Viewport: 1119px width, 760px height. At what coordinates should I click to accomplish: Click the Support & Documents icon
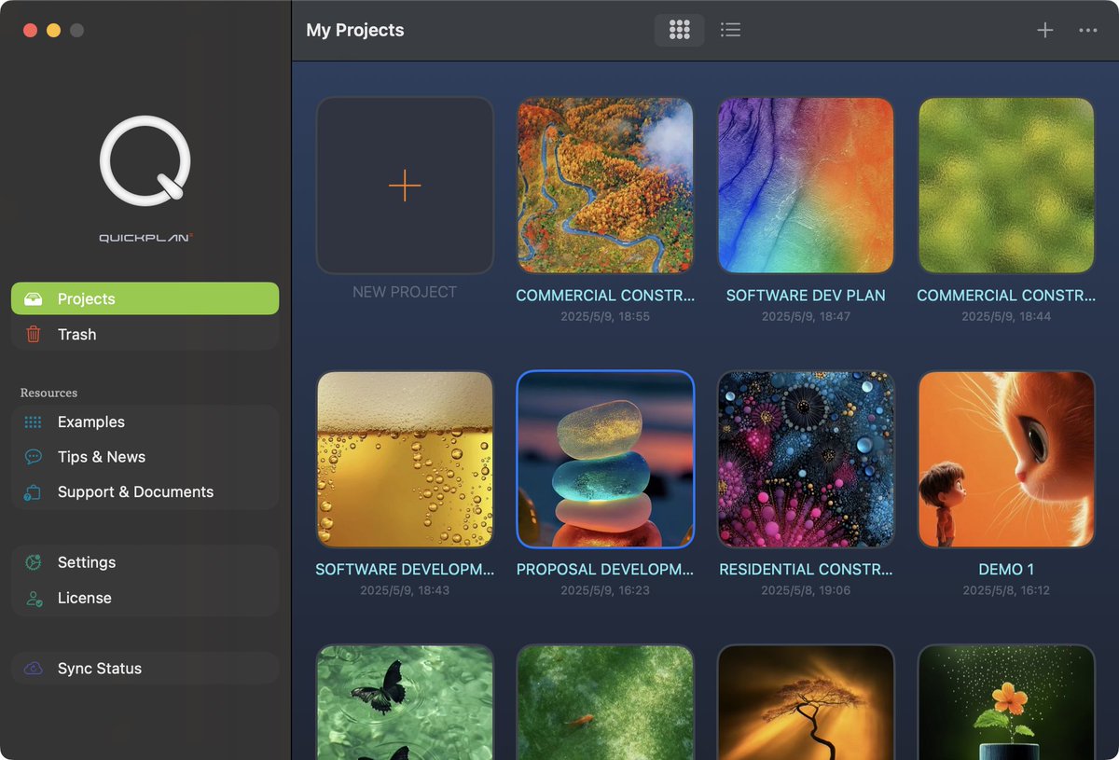click(34, 491)
